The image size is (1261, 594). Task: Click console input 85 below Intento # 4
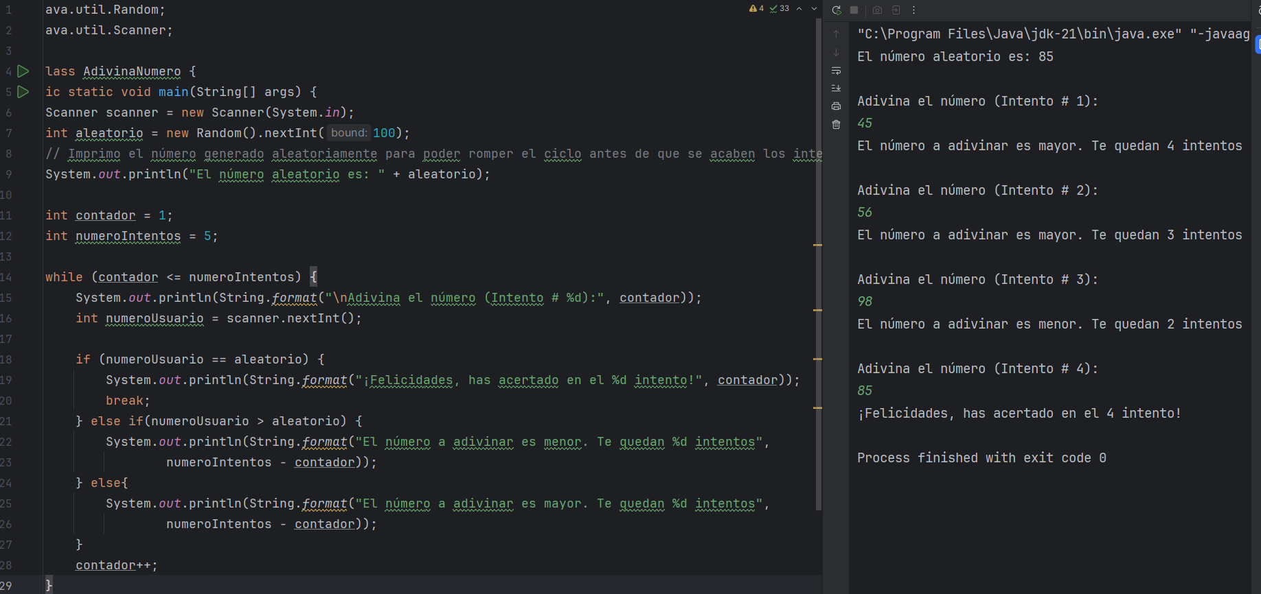coord(865,390)
